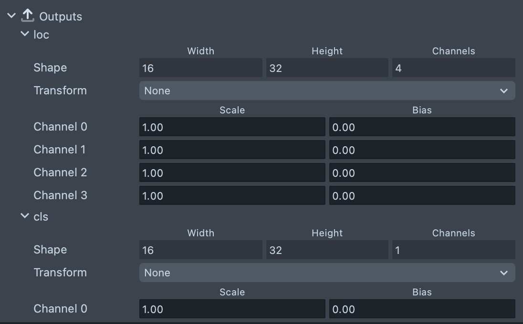Viewport: 523px width, 324px height.
Task: Click the loc Shape Width field
Action: (x=200, y=68)
